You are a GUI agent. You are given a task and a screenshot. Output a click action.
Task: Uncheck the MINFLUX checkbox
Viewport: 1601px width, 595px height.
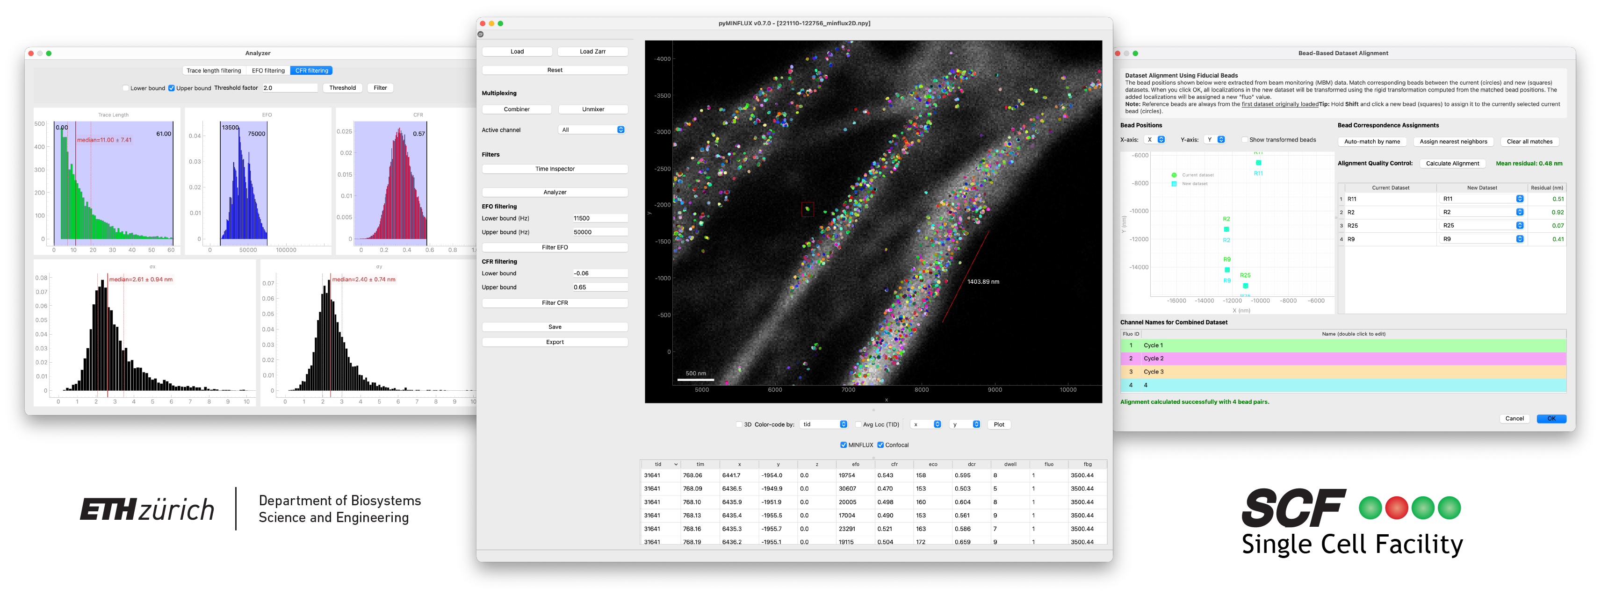(x=844, y=444)
